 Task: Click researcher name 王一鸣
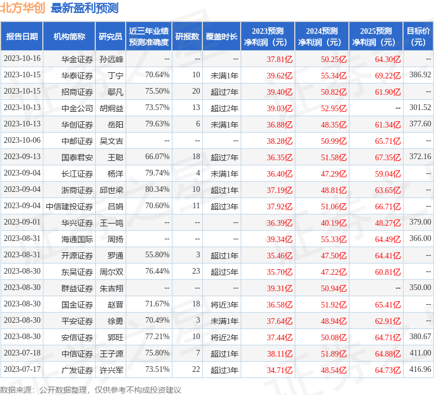(x=111, y=222)
